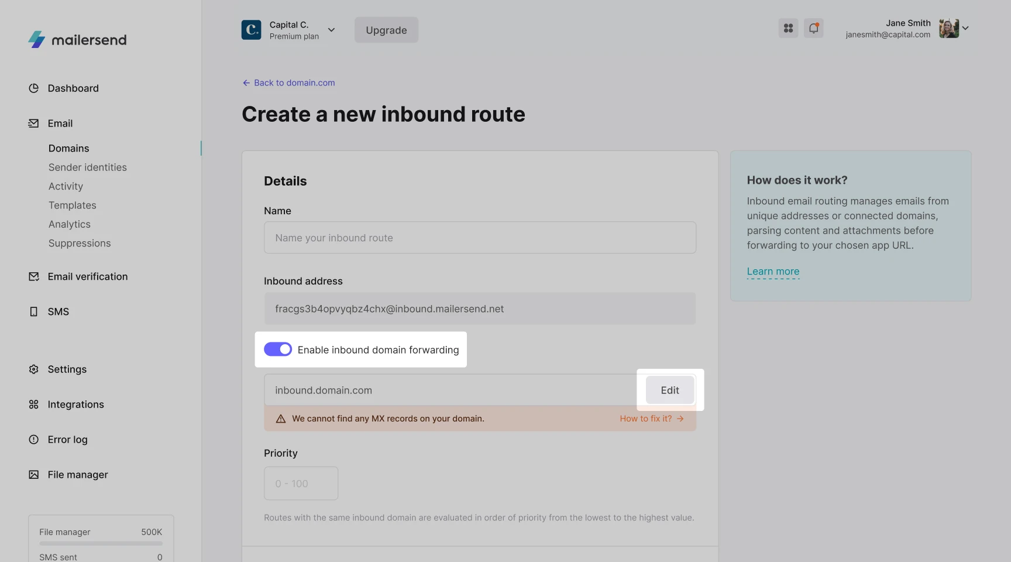
Task: Click the Dashboard pie chart icon
Action: 34,88
